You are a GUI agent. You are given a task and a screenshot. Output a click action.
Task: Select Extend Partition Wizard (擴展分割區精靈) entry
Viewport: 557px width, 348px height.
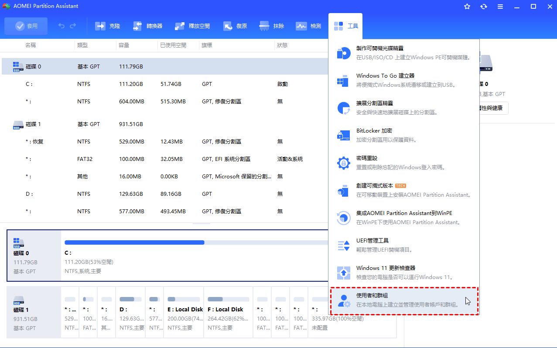pyautogui.click(x=404, y=108)
